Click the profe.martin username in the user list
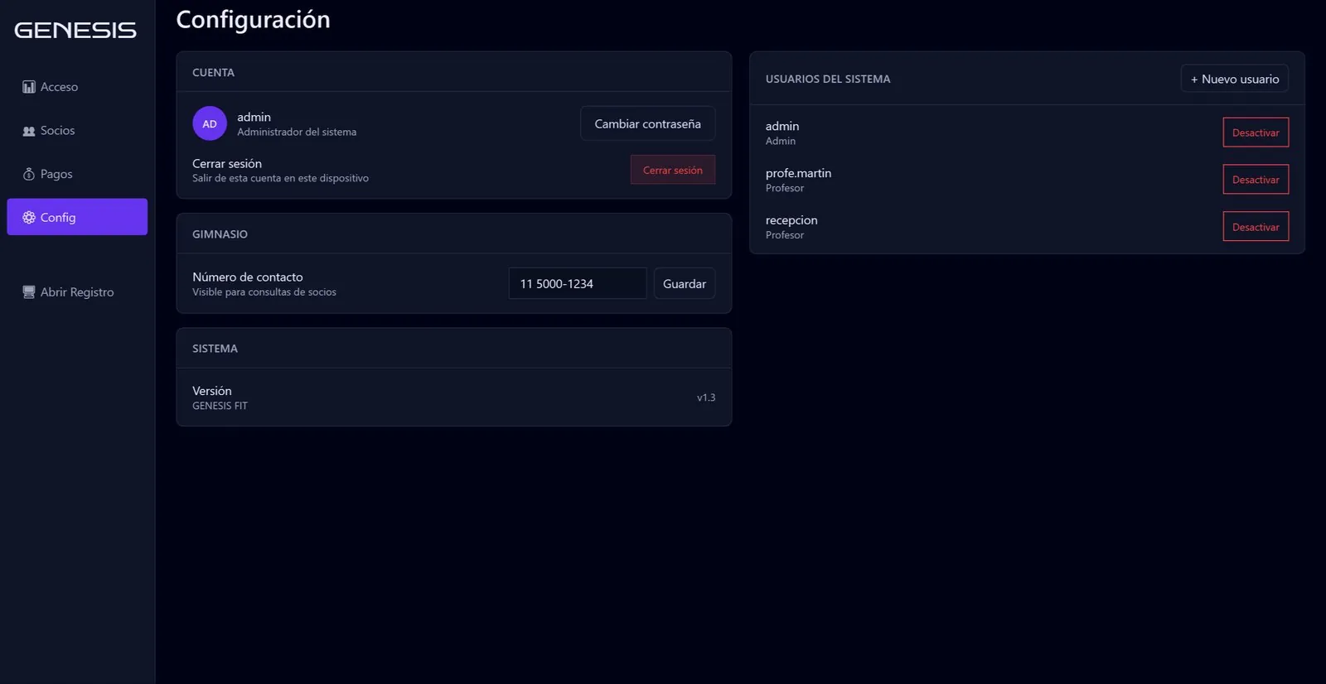 click(798, 173)
